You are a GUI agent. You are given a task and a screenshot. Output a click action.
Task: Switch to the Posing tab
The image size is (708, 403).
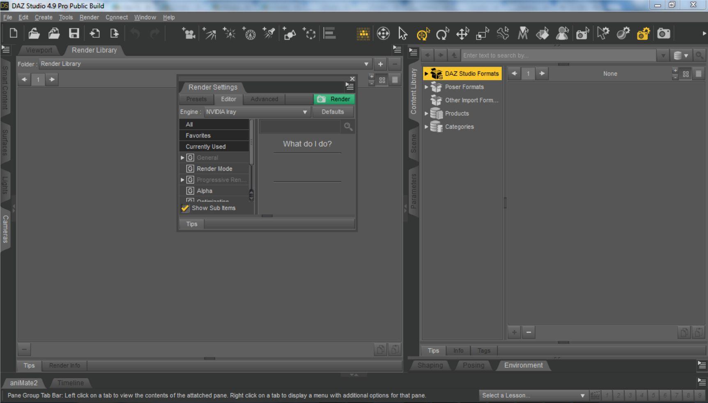[x=474, y=365]
